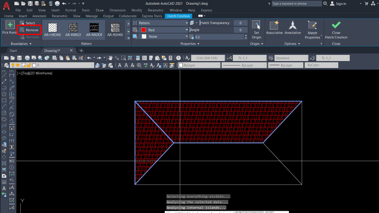Open the Express Tools ribbon tab

click(152, 16)
